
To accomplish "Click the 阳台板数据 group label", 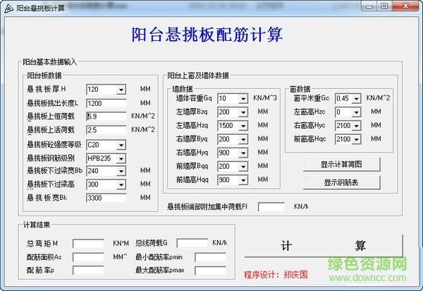I will click(x=44, y=76).
